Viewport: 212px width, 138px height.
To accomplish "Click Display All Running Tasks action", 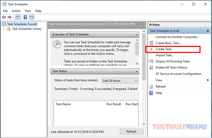I will 173,61.
